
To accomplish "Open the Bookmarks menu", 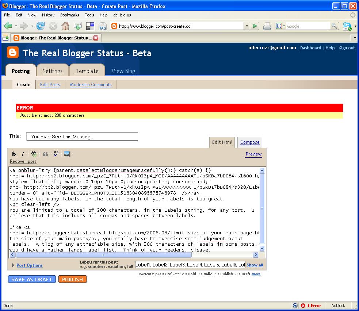I will tap(70, 15).
